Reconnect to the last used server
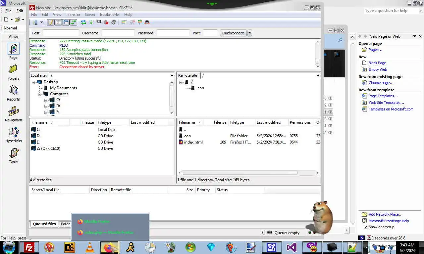The height and width of the screenshot is (254, 424). click(114, 22)
